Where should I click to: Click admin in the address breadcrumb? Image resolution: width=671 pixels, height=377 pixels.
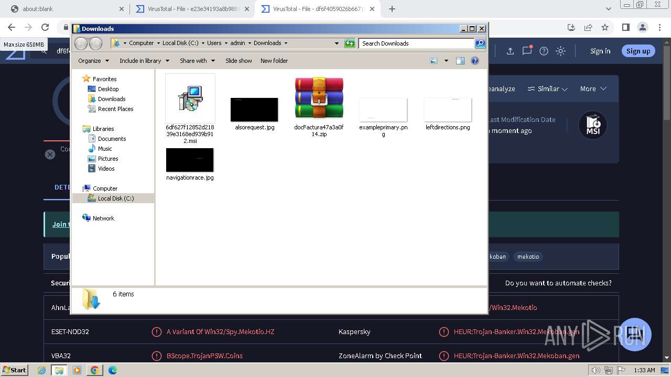pos(237,43)
